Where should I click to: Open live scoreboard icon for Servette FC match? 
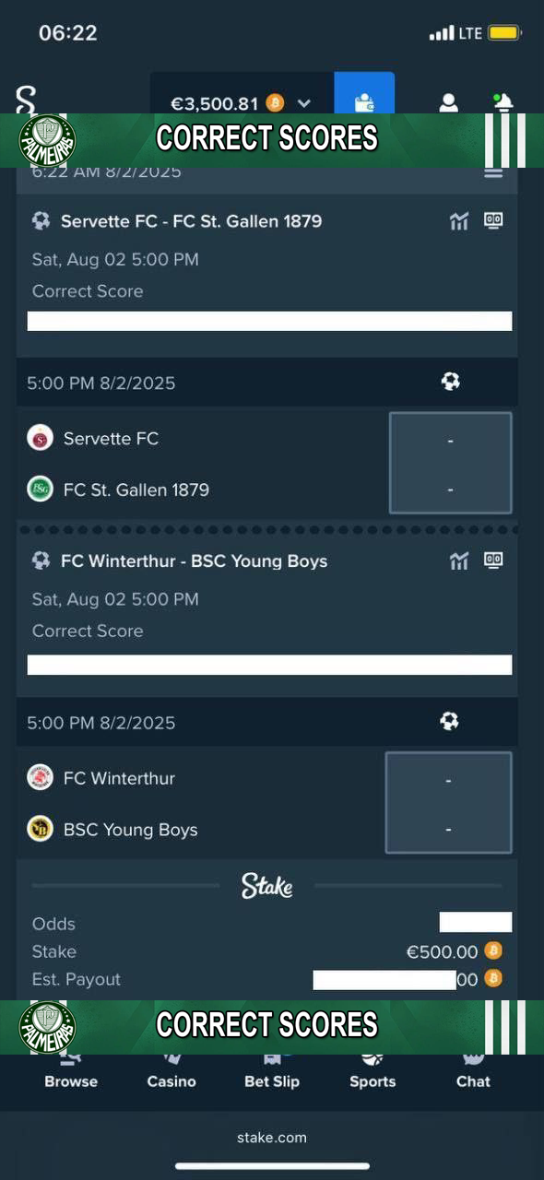point(493,220)
